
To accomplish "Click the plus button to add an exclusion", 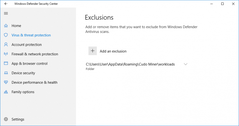I will [92, 51].
